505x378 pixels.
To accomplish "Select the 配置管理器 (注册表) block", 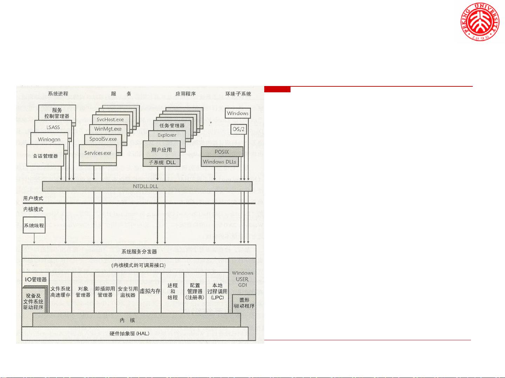I will pyautogui.click(x=195, y=291).
